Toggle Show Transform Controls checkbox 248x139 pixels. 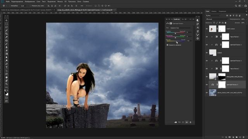(x=30, y=6)
